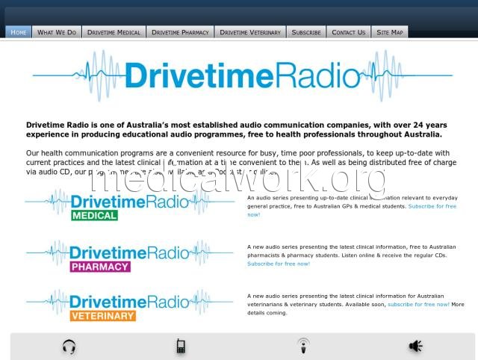Open the Home navigation tab
This screenshot has height=360, width=478.
(x=18, y=32)
